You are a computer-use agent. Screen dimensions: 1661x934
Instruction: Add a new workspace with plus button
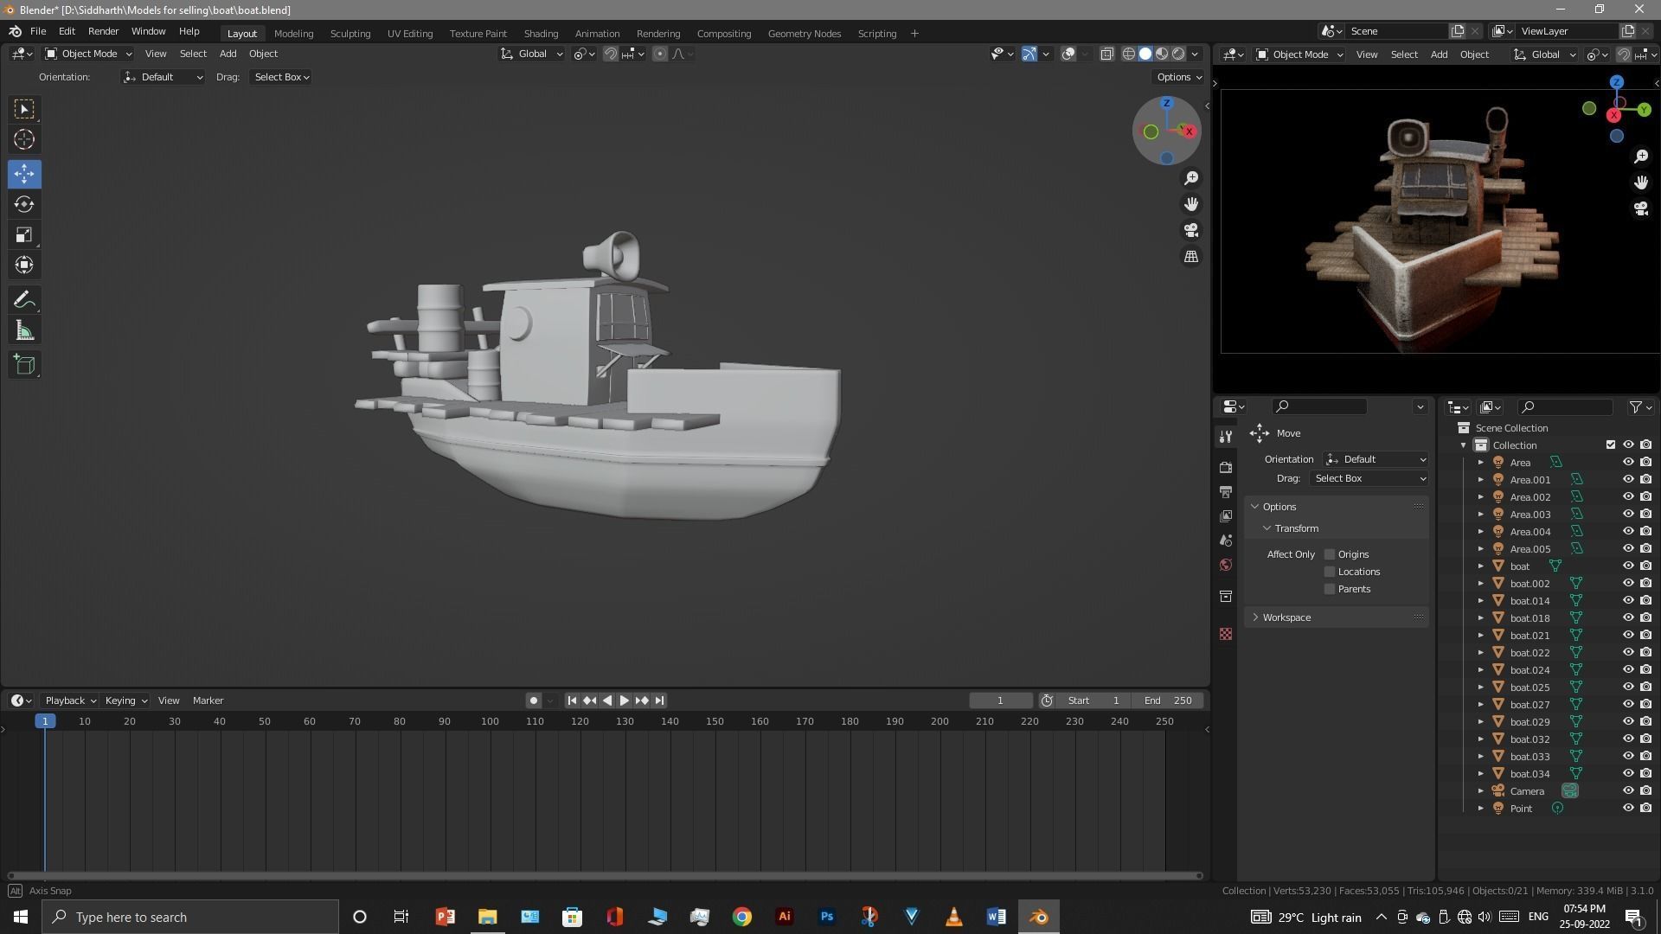(x=914, y=34)
